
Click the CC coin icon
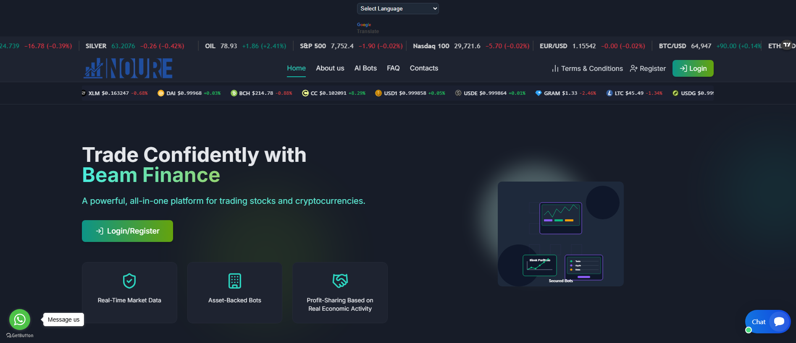[x=305, y=93]
